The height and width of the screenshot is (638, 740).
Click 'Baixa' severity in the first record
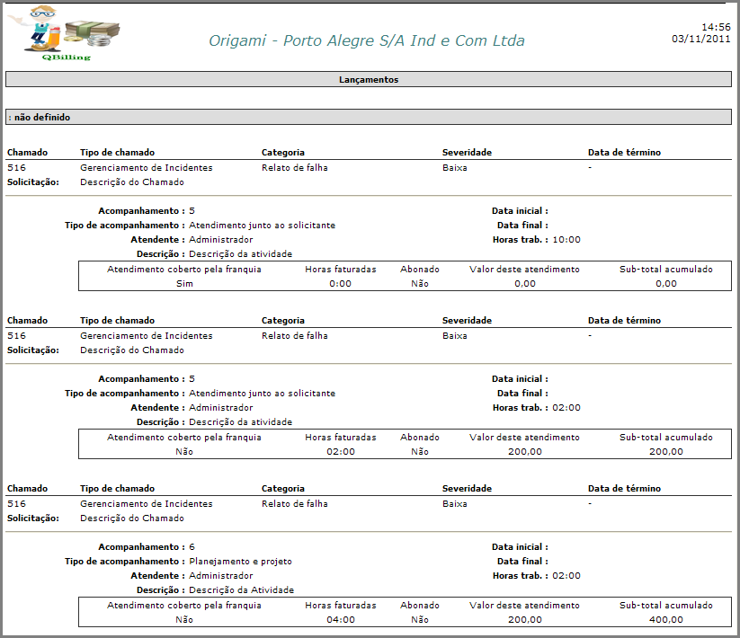point(455,167)
